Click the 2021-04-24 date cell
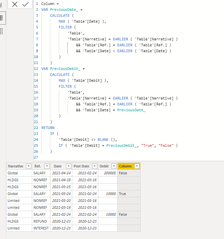The image size is (224, 239). (x=61, y=173)
